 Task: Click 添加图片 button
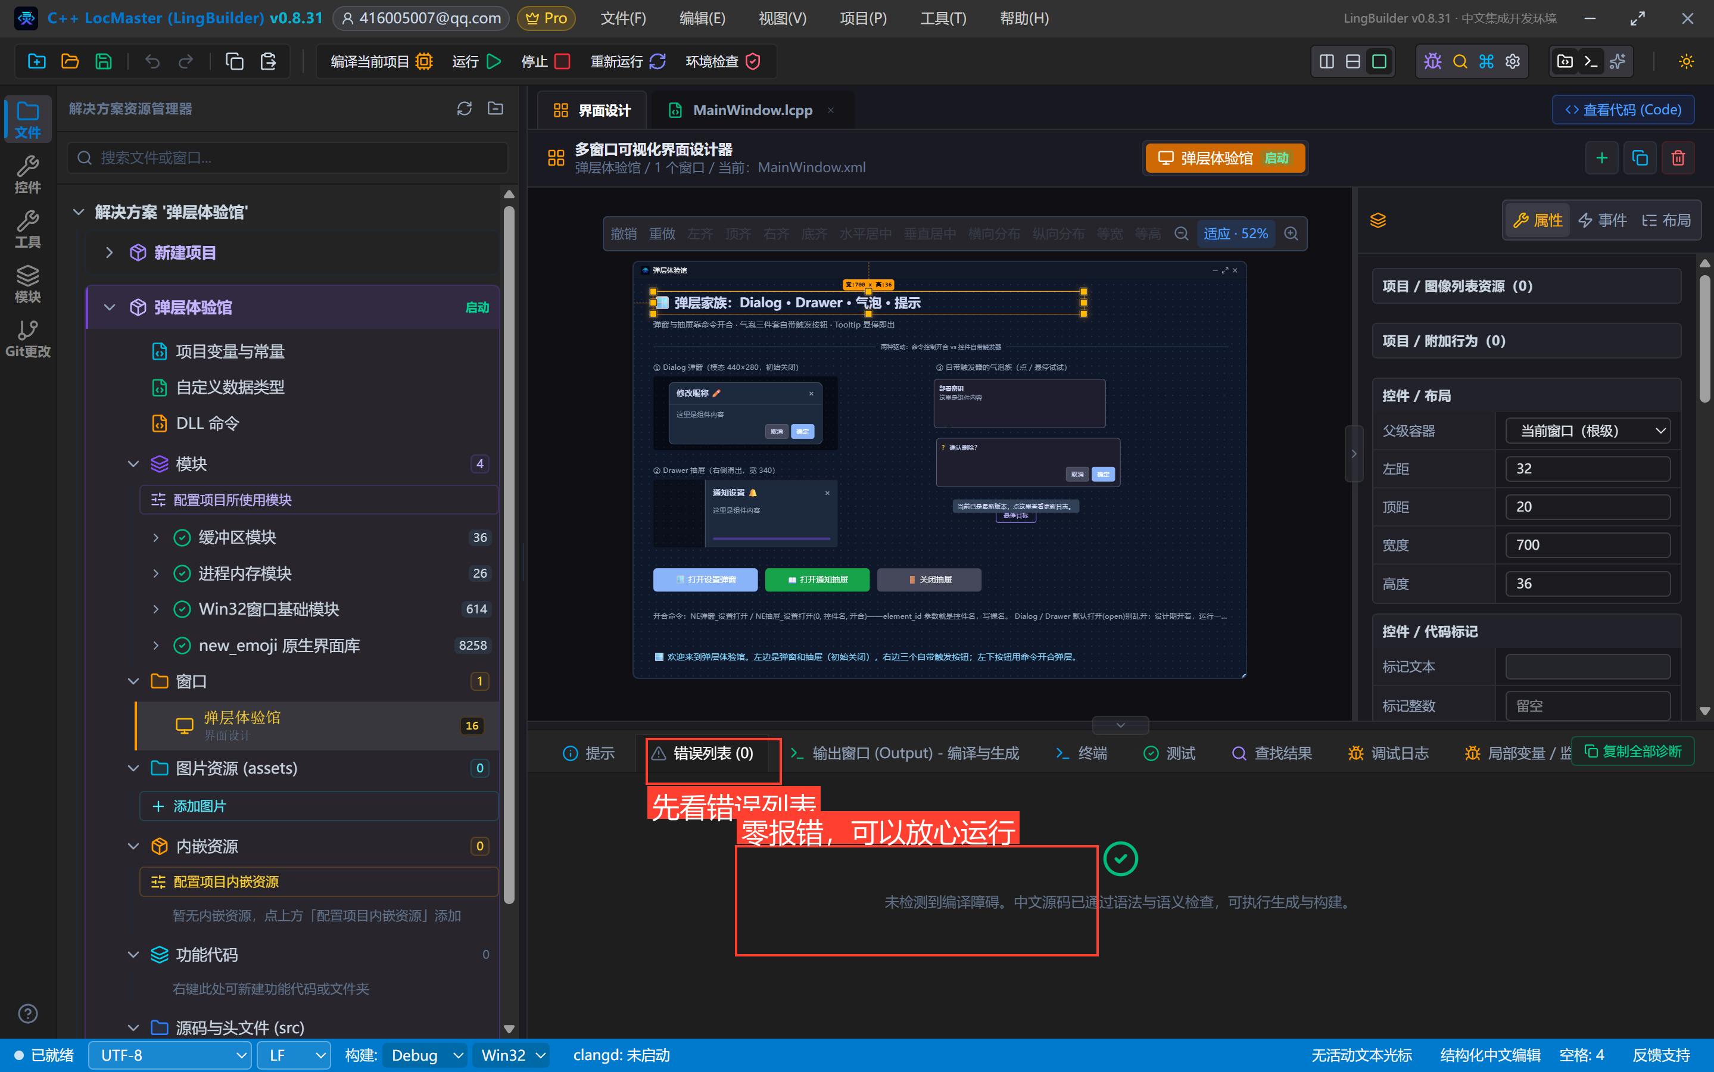319,806
